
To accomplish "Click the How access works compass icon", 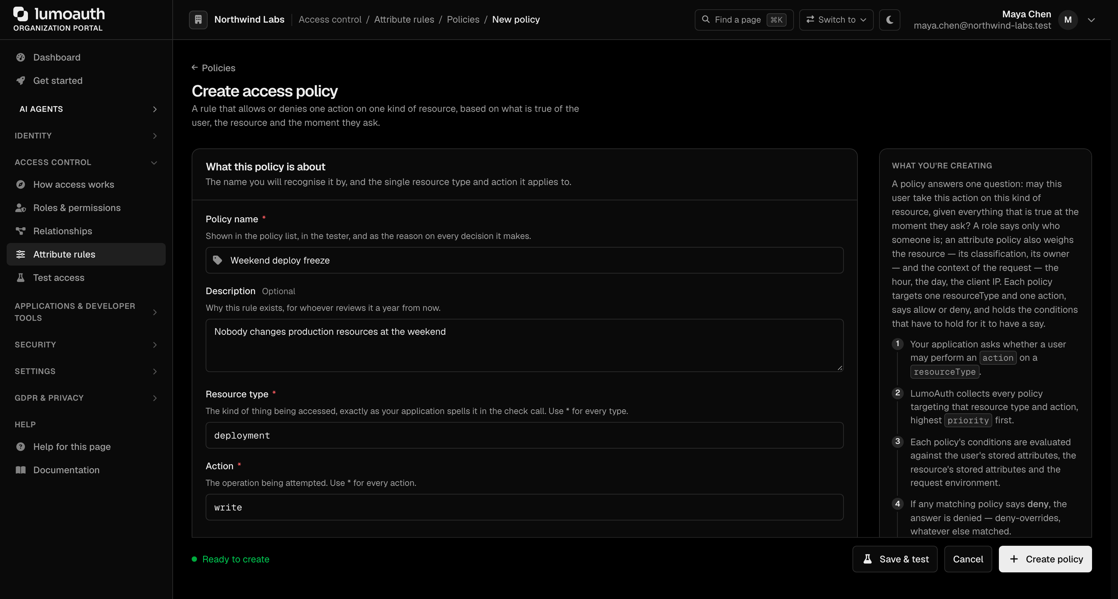I will [x=20, y=184].
